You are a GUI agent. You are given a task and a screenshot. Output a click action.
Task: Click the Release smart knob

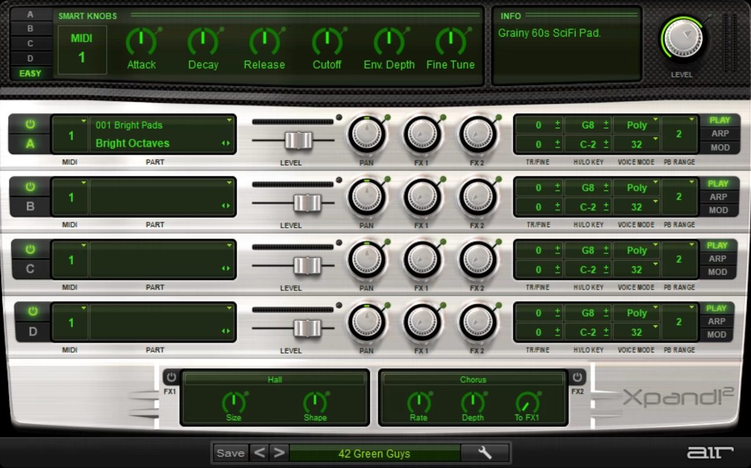point(264,42)
